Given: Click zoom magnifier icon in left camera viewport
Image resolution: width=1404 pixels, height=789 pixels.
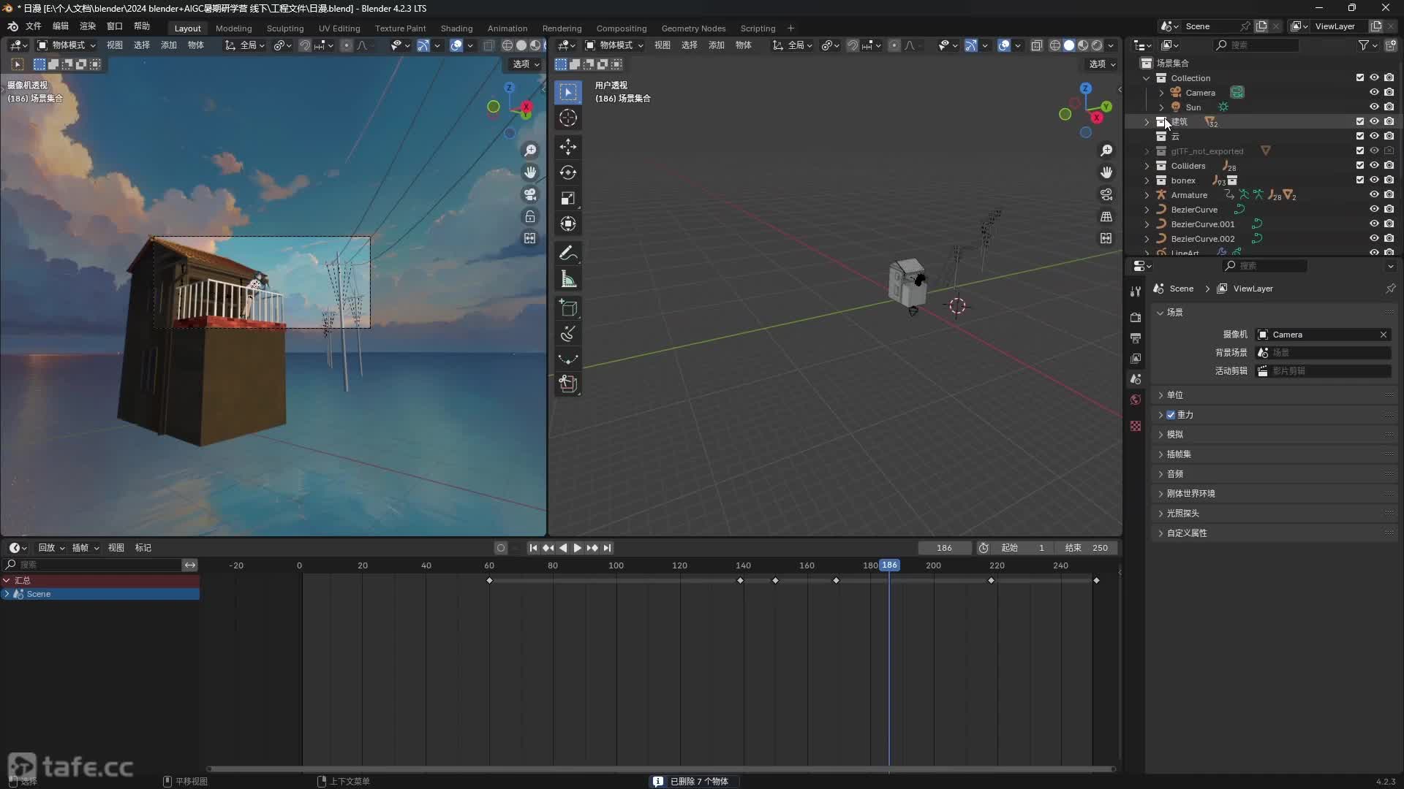Looking at the screenshot, I should click(x=530, y=150).
